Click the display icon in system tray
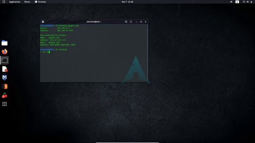This screenshot has height=143, width=255. [244, 2]
